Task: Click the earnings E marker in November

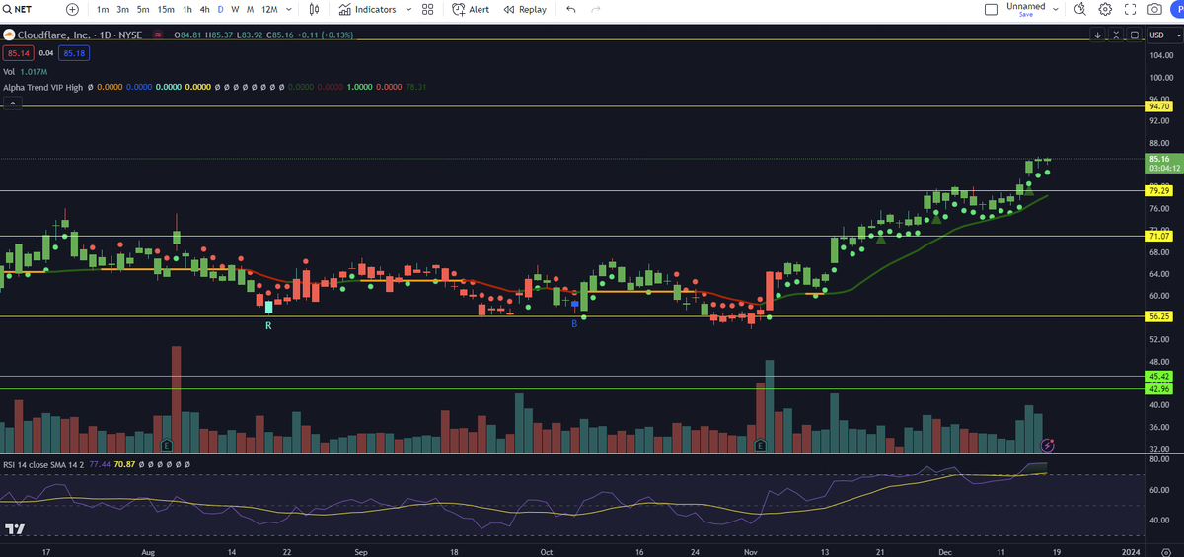Action: pyautogui.click(x=760, y=446)
